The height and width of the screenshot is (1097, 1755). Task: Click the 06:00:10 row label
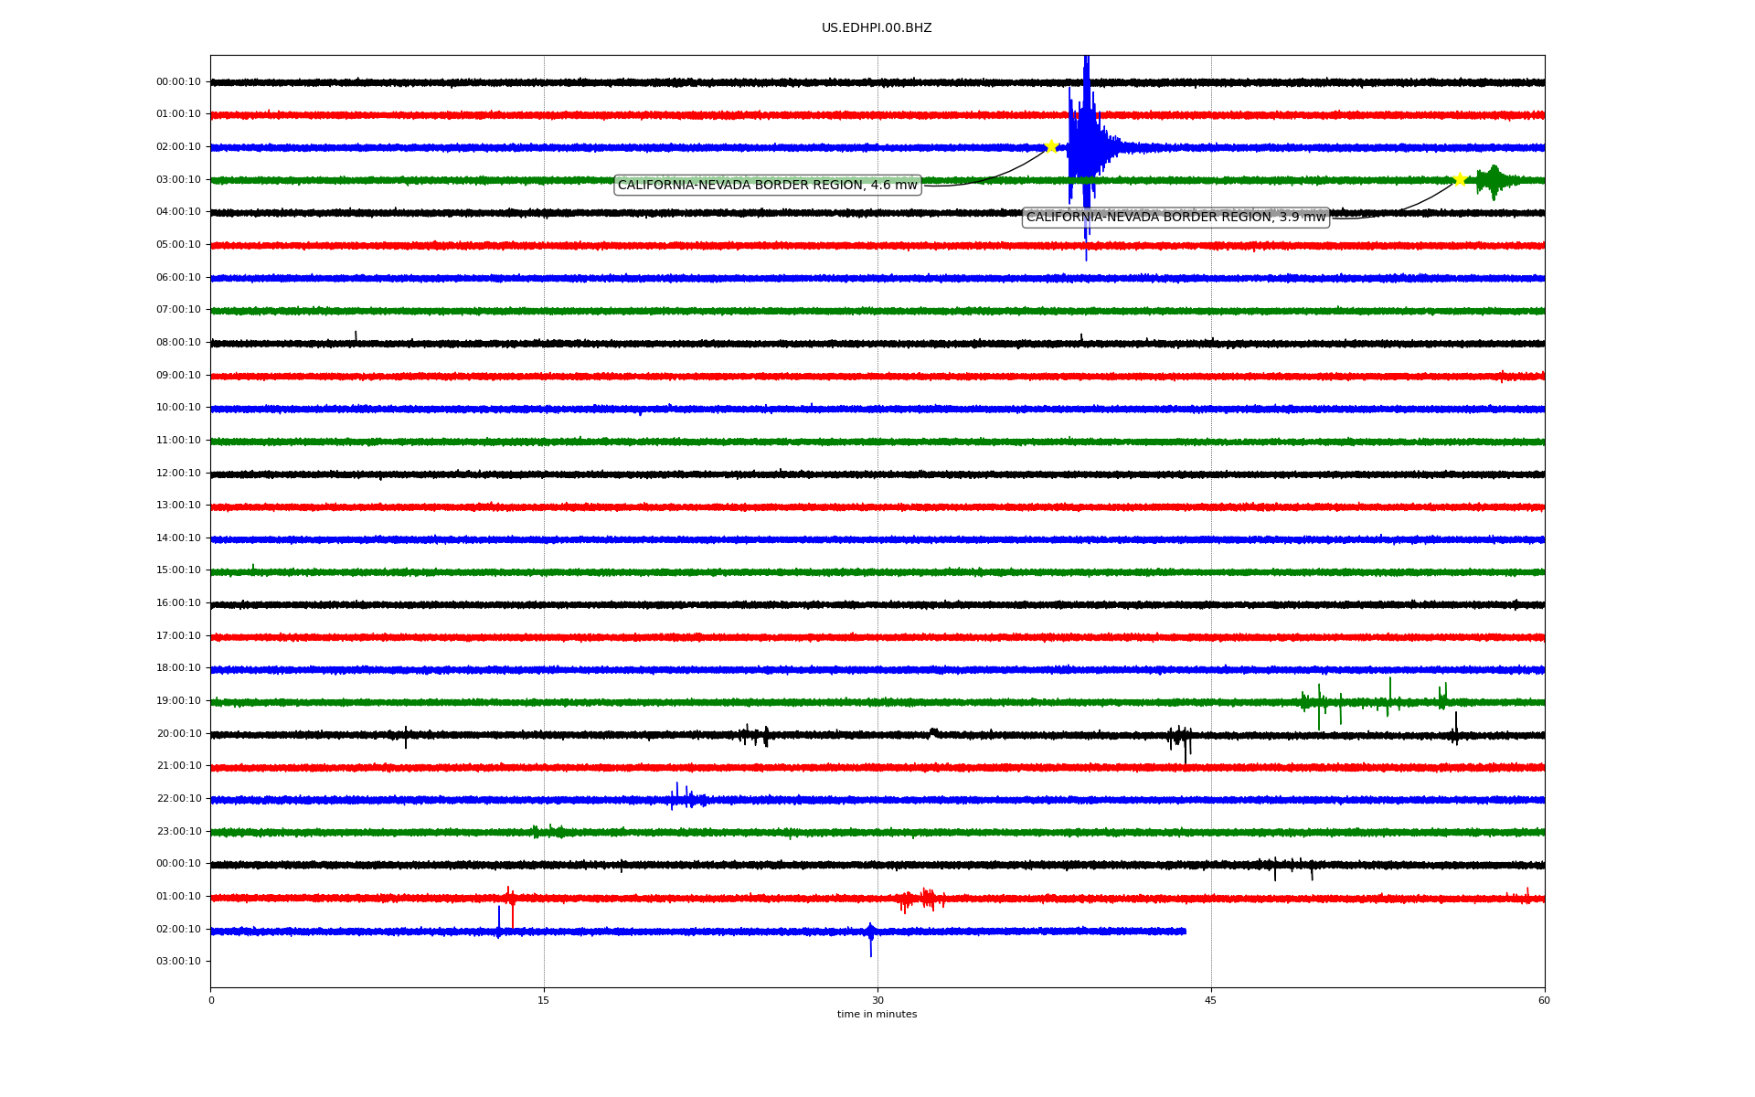178,278
